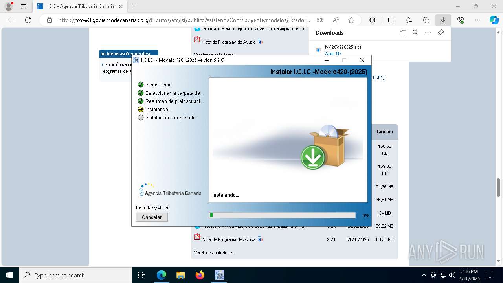The image size is (503, 283).
Task: Open Read aloud icon in address bar
Action: pyautogui.click(x=336, y=20)
